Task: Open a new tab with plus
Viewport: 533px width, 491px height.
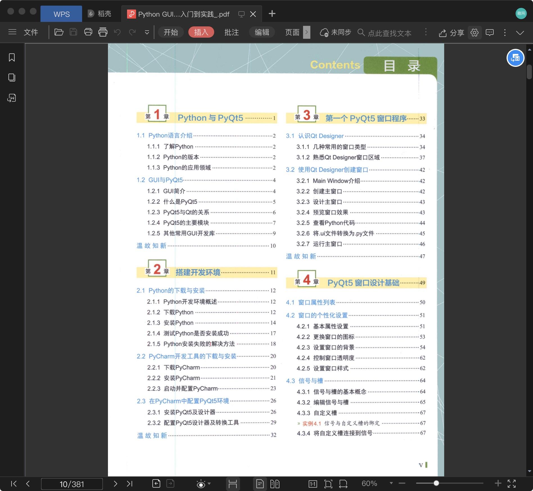Action: coord(272,13)
